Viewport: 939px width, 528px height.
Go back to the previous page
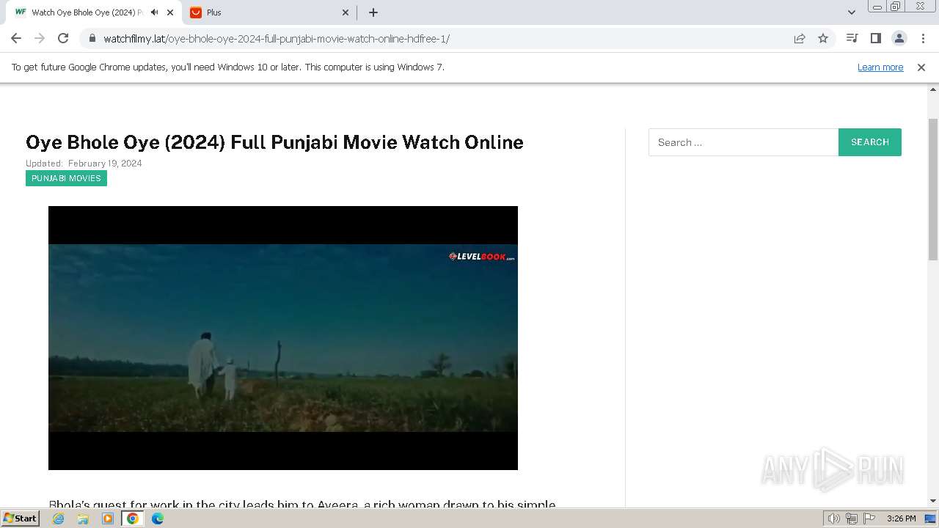16,38
